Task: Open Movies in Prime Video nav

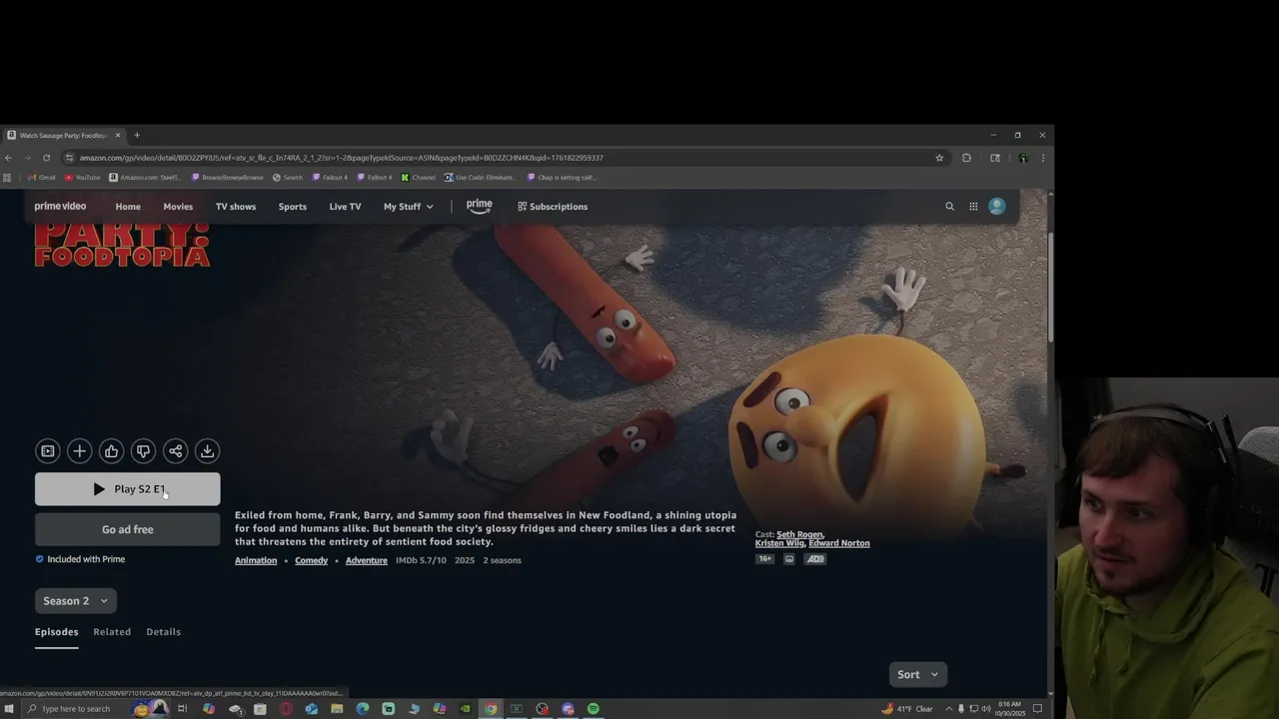Action: tap(178, 207)
